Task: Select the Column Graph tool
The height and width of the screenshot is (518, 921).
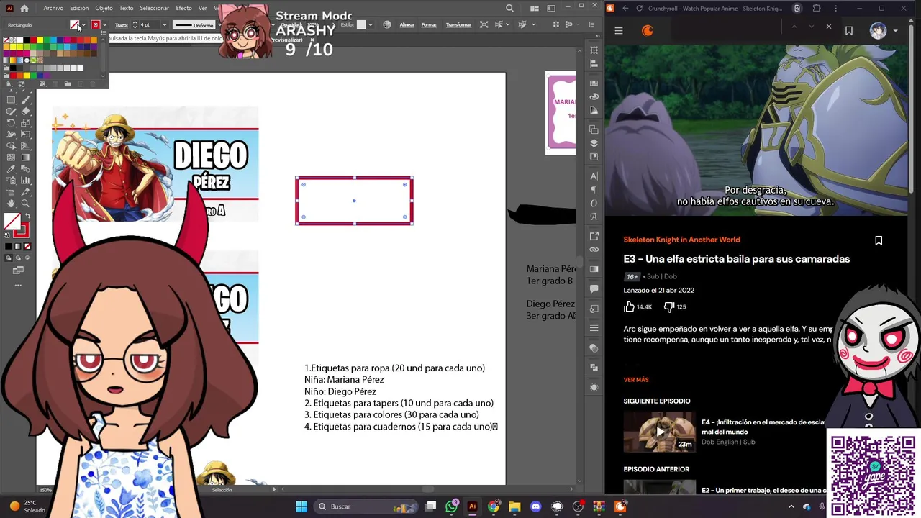Action: tap(25, 181)
